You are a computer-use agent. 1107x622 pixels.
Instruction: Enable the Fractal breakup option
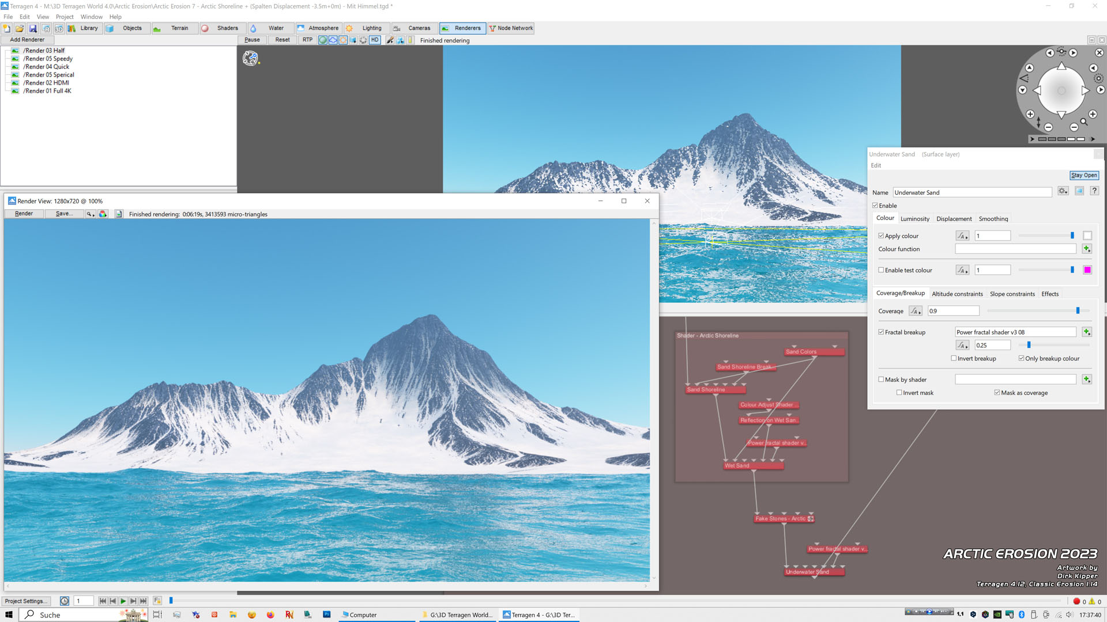(881, 331)
